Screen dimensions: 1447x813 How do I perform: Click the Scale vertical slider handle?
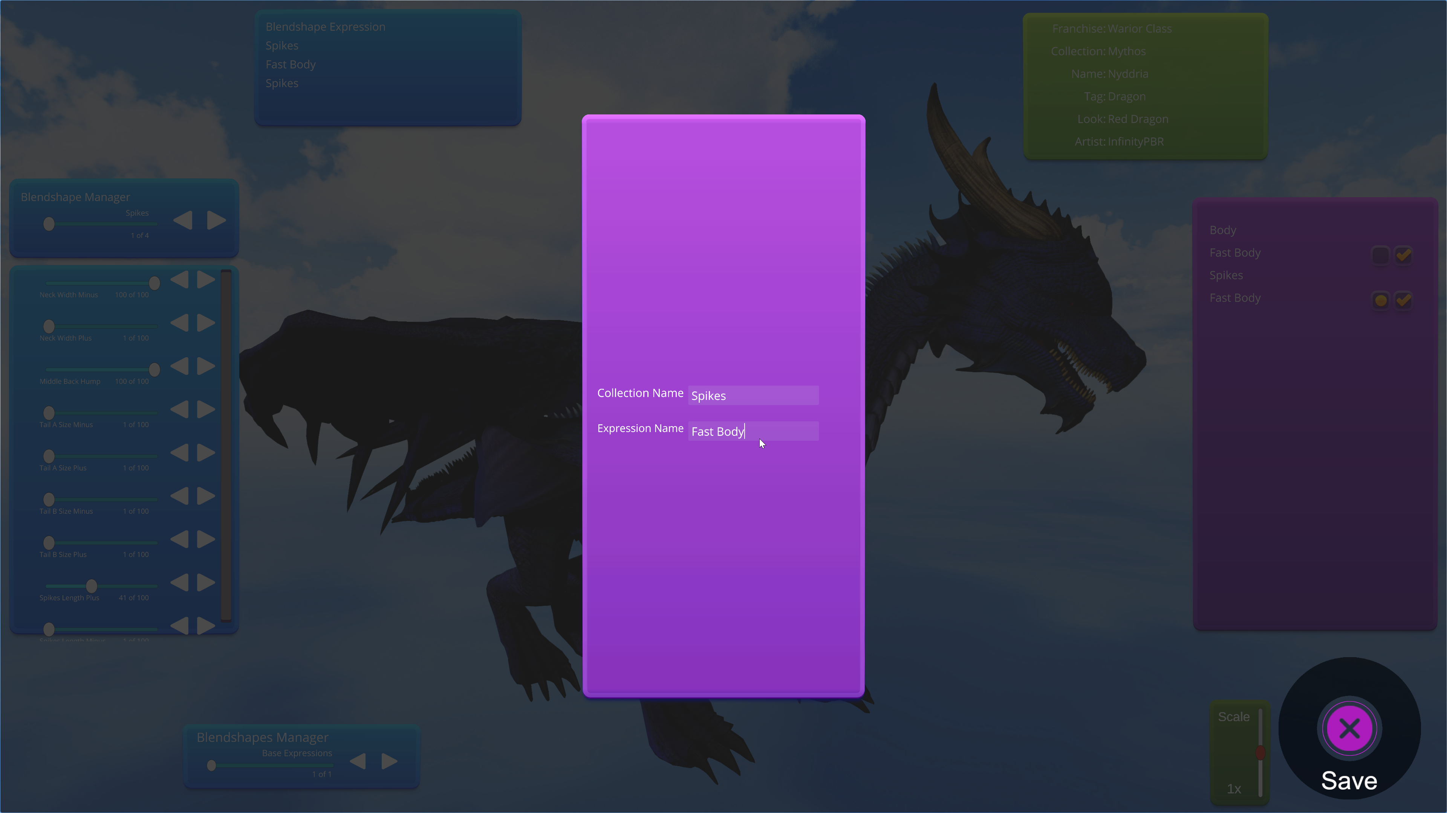click(x=1260, y=752)
